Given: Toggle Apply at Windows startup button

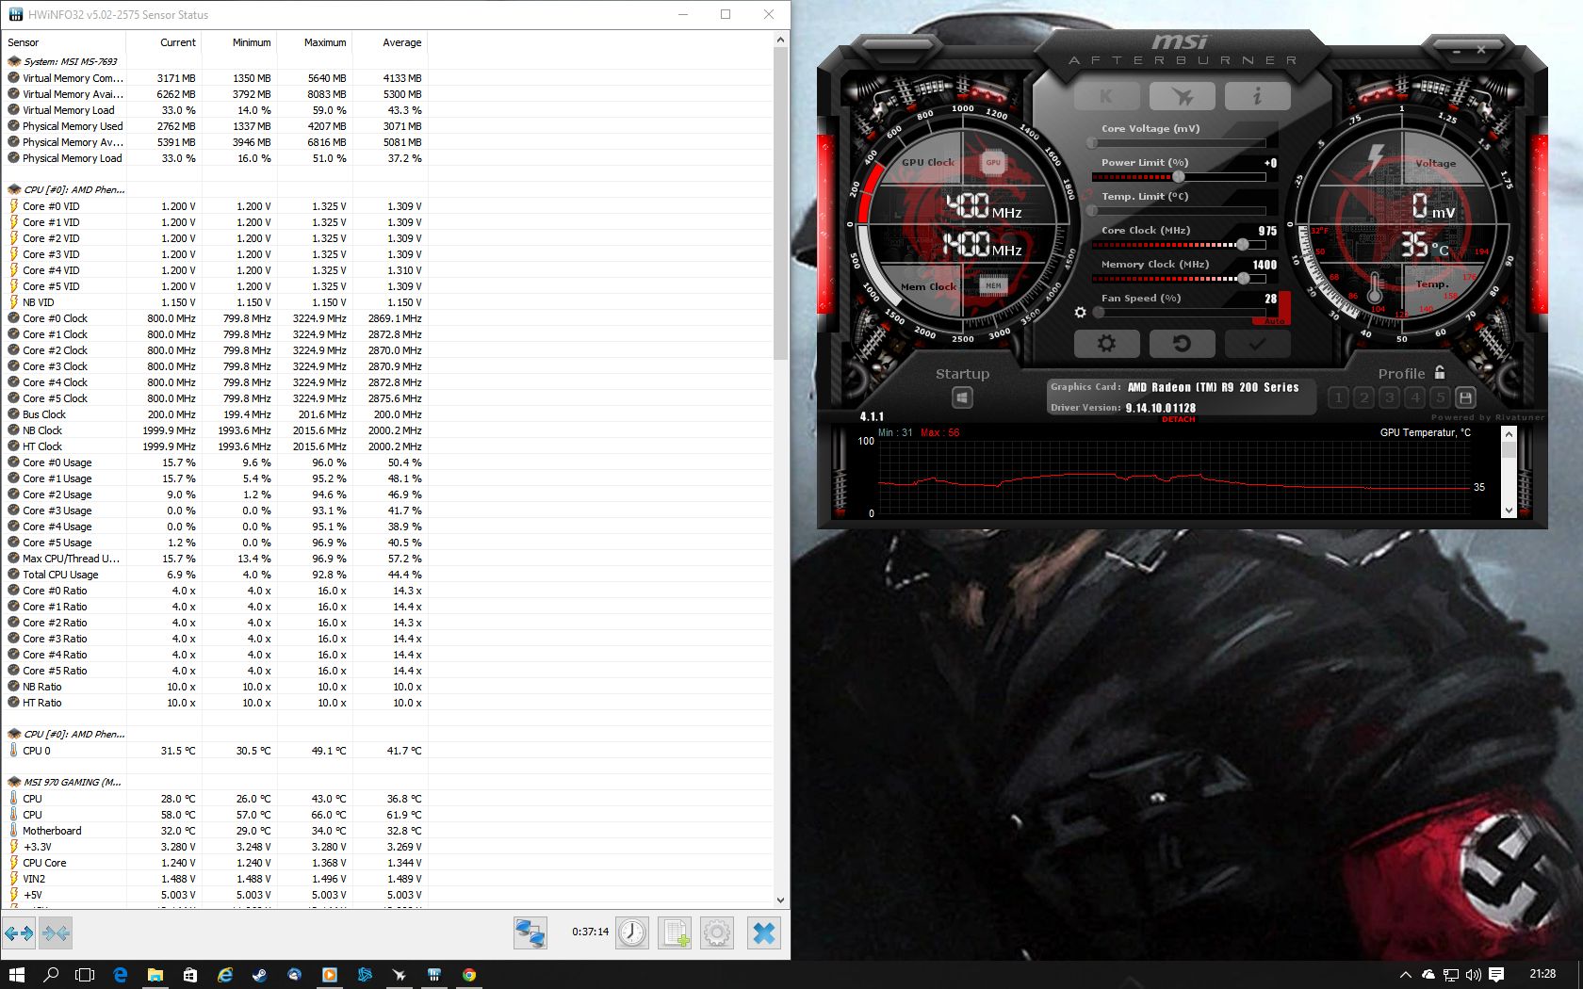Looking at the screenshot, I should 962,397.
